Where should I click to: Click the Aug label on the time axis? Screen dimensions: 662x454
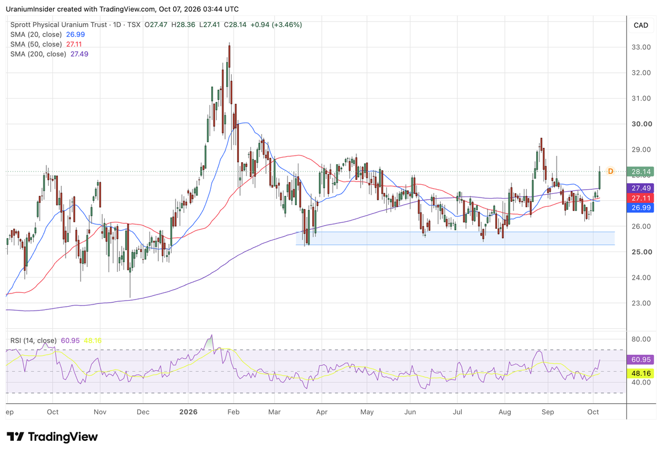505,412
